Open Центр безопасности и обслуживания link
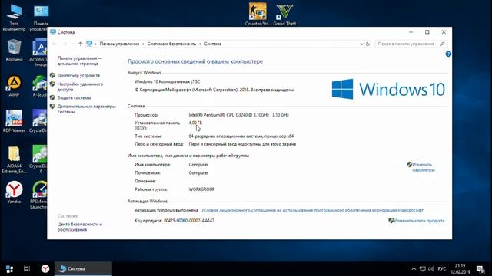This screenshot has height=276, width=492. [80, 227]
